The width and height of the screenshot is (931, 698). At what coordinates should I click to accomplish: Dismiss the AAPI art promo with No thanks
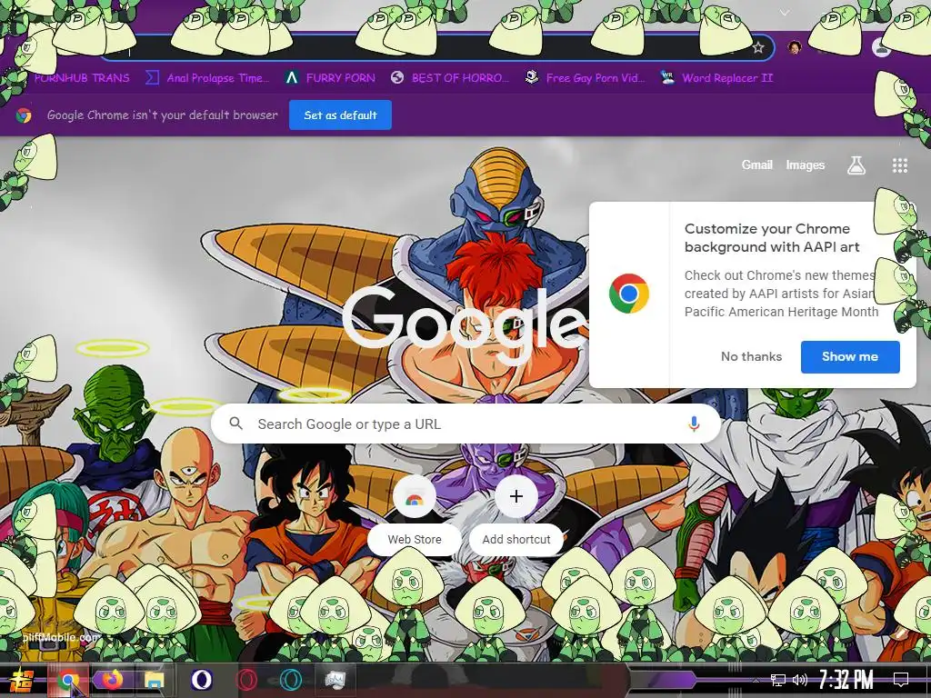751,356
